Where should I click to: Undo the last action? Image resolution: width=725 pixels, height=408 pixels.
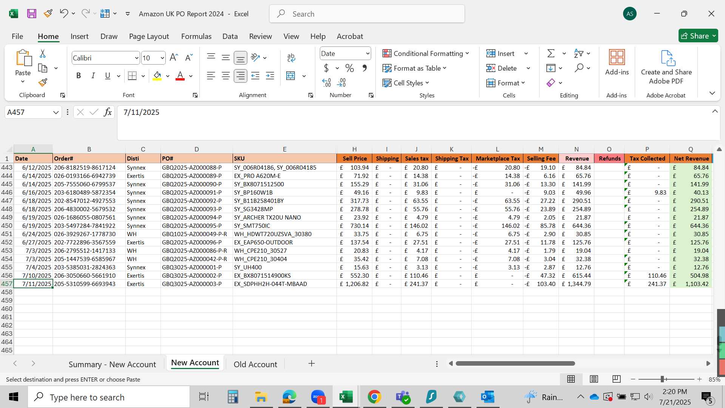point(63,14)
